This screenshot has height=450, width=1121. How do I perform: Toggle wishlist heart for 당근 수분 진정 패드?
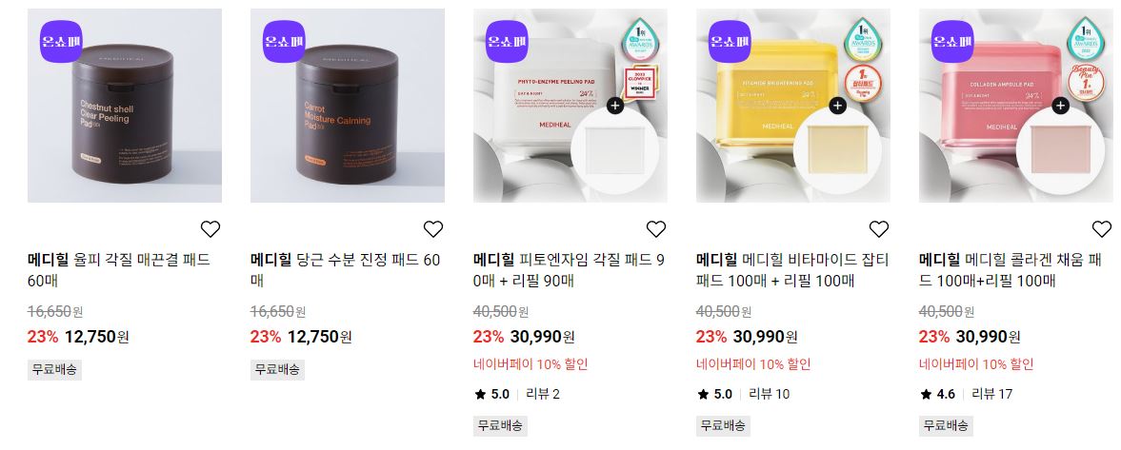click(x=433, y=229)
